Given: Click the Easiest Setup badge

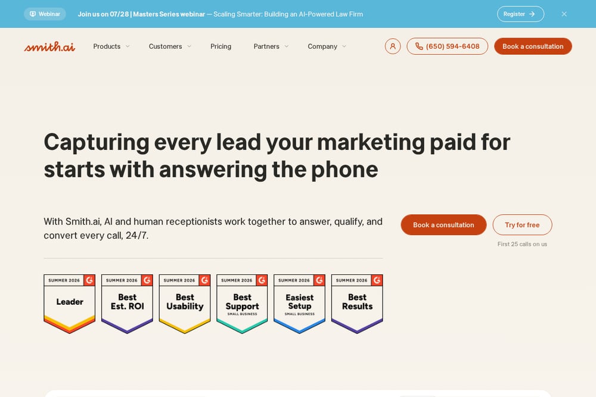Looking at the screenshot, I should [x=300, y=304].
